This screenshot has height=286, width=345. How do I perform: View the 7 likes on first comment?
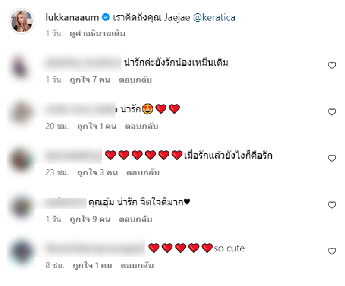[x=90, y=79]
